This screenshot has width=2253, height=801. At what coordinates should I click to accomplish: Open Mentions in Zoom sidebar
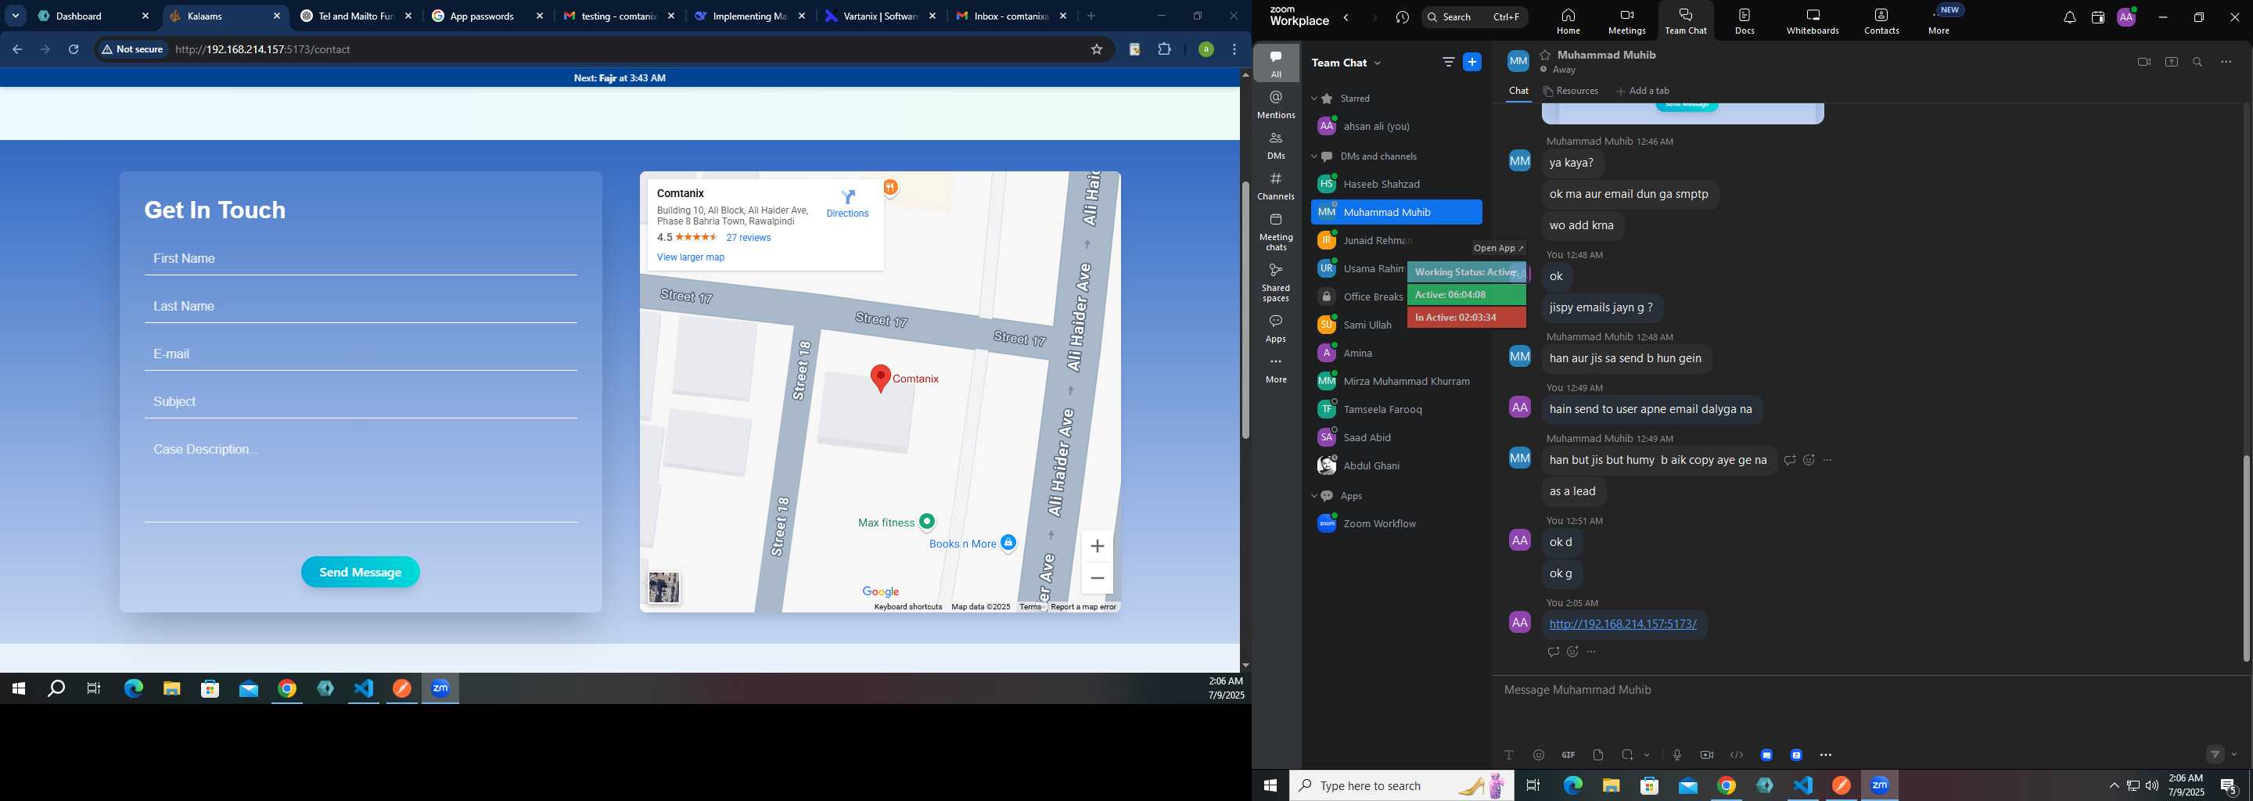[x=1276, y=104]
